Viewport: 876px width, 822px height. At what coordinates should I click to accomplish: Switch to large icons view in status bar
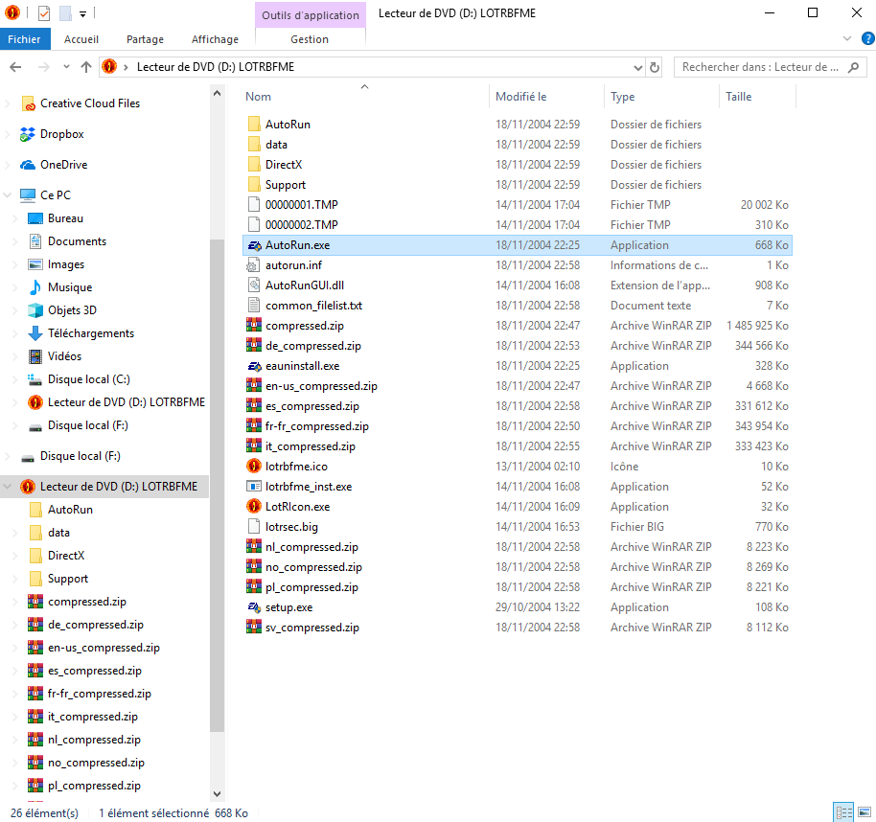[863, 812]
